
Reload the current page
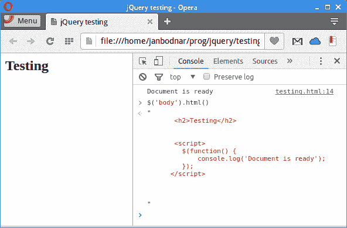(50, 41)
